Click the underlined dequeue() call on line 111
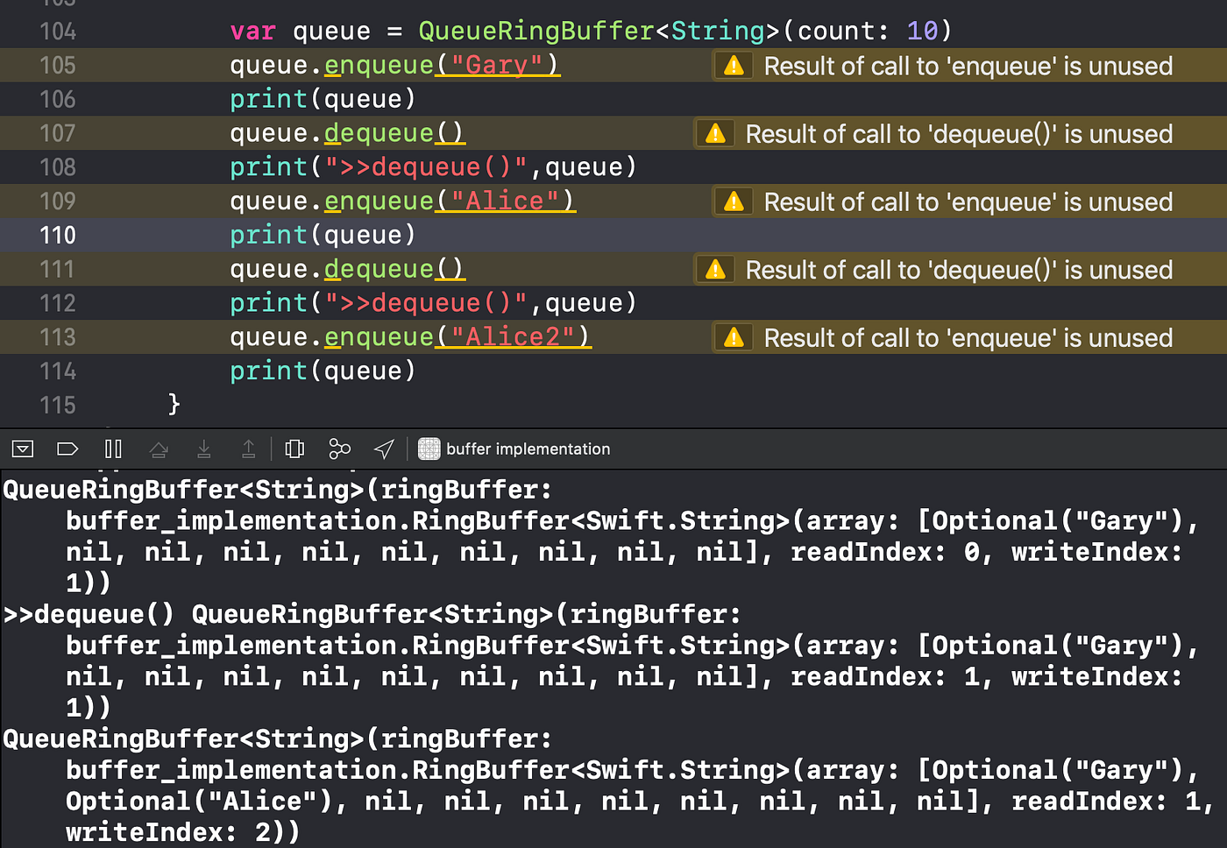The width and height of the screenshot is (1227, 848). click(x=393, y=269)
